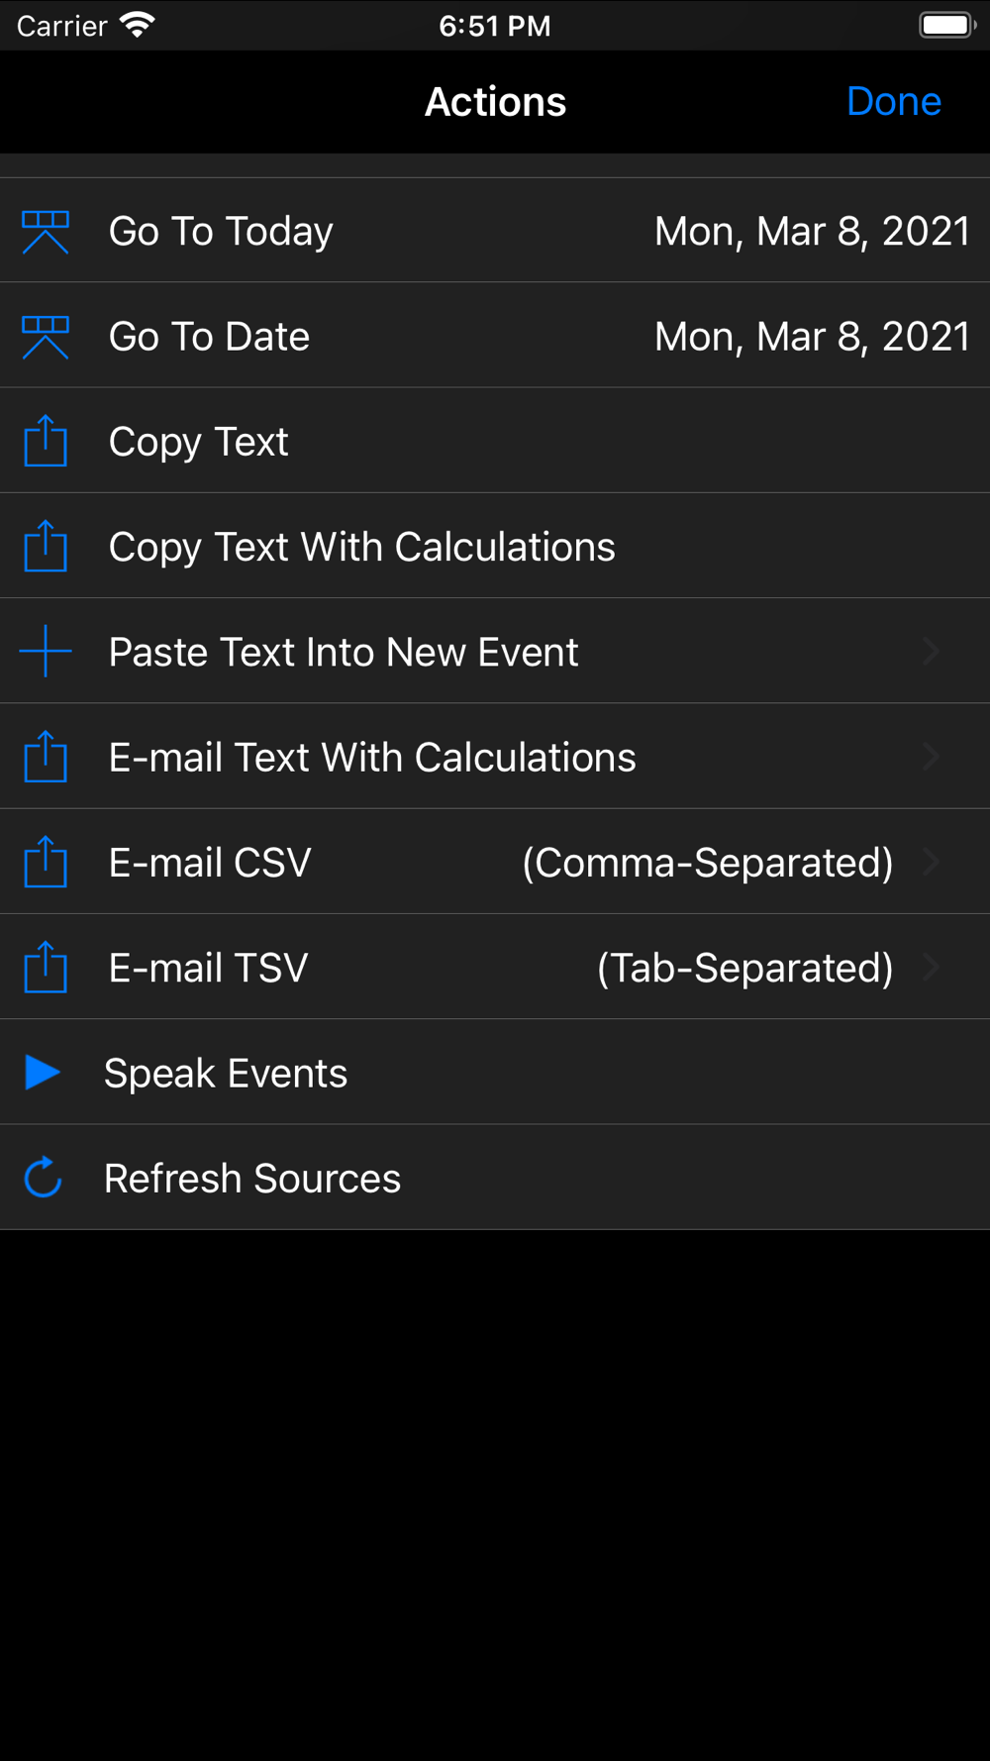This screenshot has height=1761, width=990.
Task: Tap the share icon beside E-mail CSV
Action: click(46, 863)
